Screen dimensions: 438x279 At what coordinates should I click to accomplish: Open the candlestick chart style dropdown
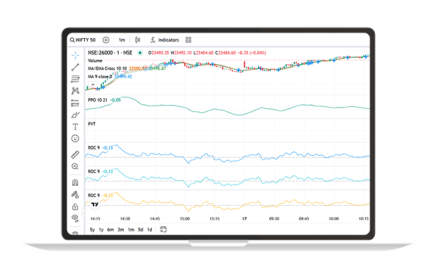tap(137, 40)
